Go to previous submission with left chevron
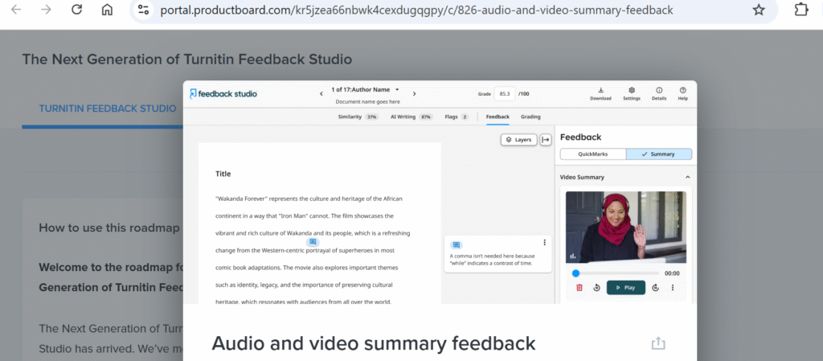The height and width of the screenshot is (361, 823). click(321, 94)
